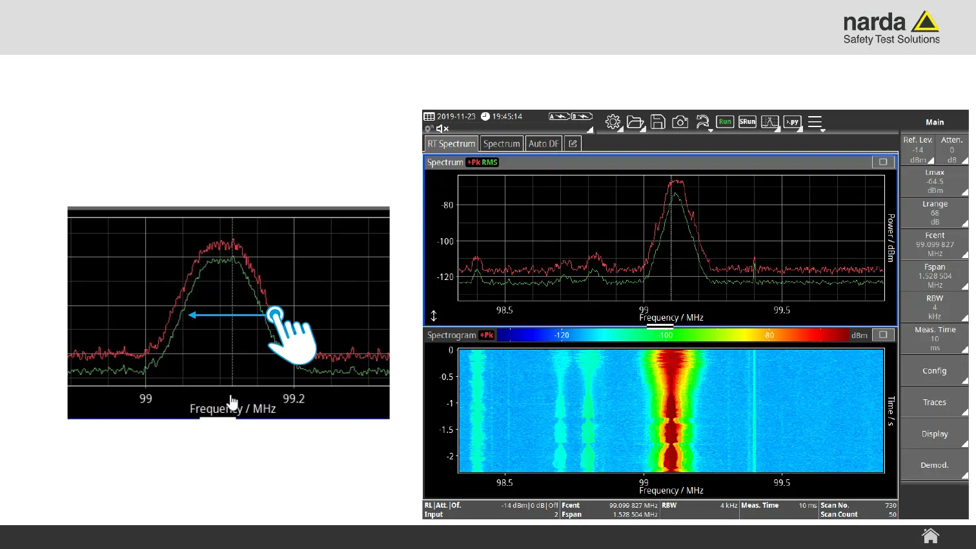Switch to the Auto DF tab
The image size is (976, 549).
click(544, 144)
